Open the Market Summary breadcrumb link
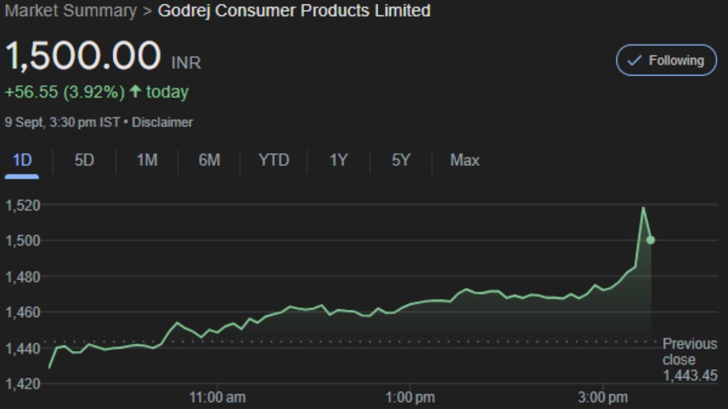The image size is (728, 409). [71, 11]
